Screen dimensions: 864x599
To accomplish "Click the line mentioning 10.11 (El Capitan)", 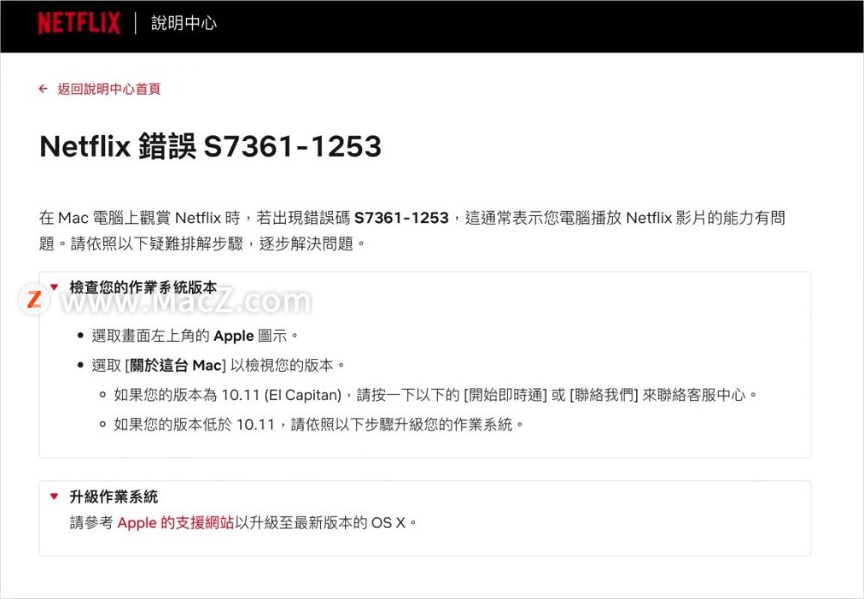I will pyautogui.click(x=435, y=394).
